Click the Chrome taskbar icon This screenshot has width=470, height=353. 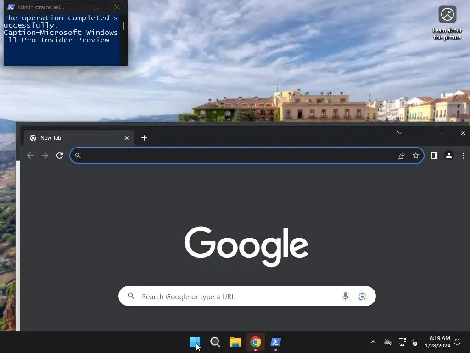[x=255, y=342]
